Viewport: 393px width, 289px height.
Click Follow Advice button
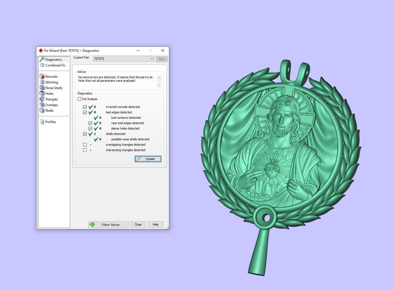click(x=108, y=225)
